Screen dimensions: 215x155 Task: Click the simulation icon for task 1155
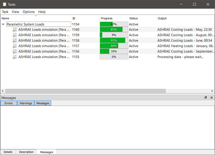(15, 57)
